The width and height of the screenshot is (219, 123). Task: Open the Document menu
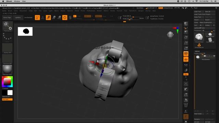[23, 11]
